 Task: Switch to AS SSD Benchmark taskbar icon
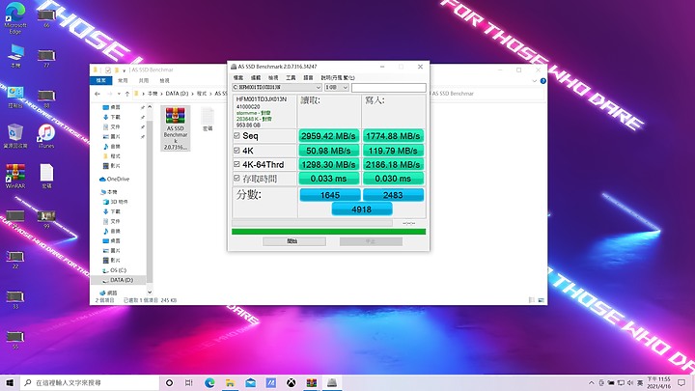[332, 382]
